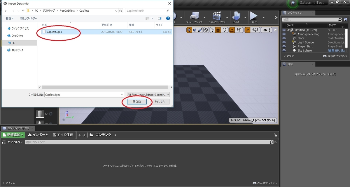Toggle visibility of Atmospheric Fog

[284, 34]
